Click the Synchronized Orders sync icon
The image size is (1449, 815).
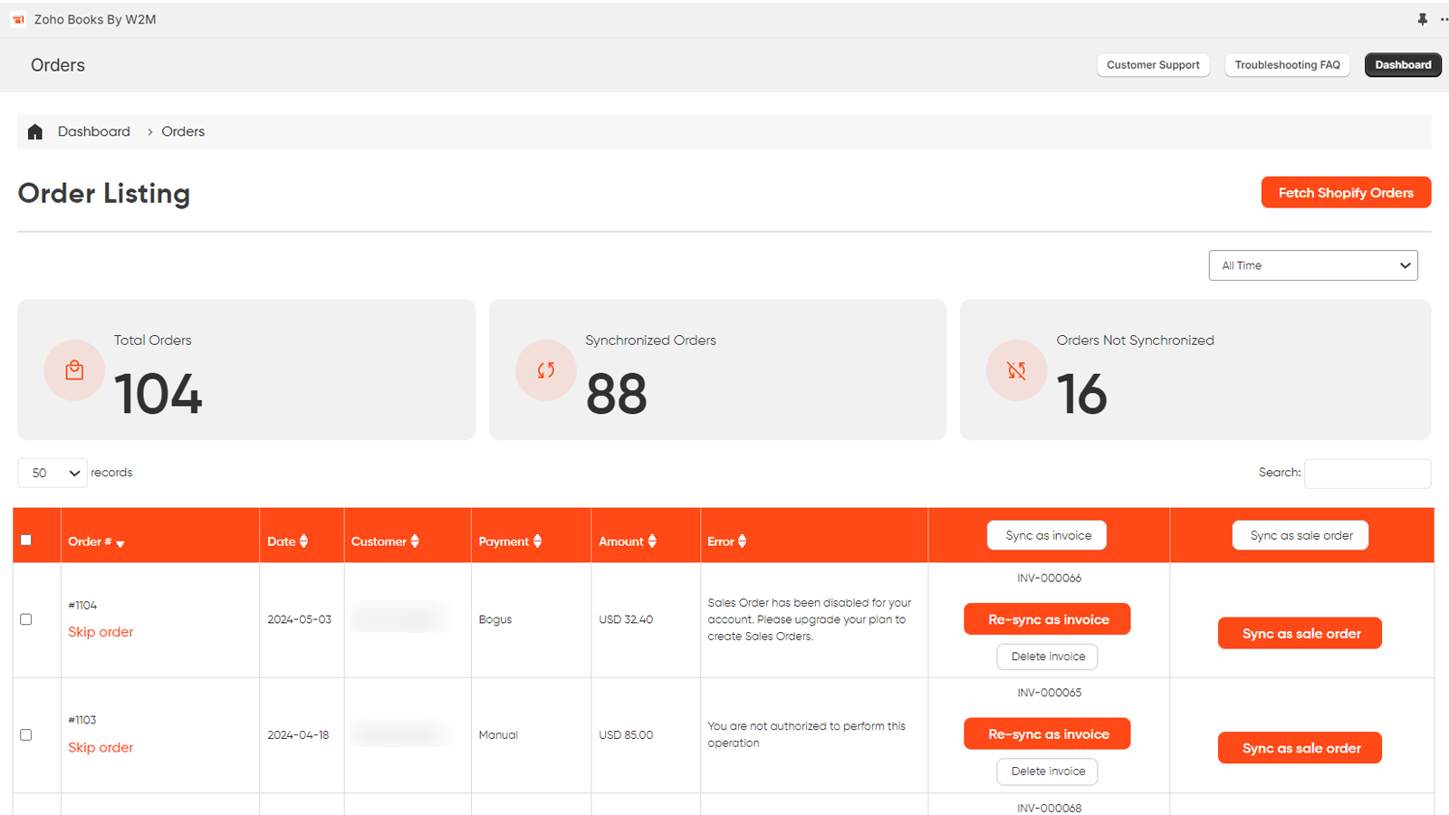coord(545,370)
